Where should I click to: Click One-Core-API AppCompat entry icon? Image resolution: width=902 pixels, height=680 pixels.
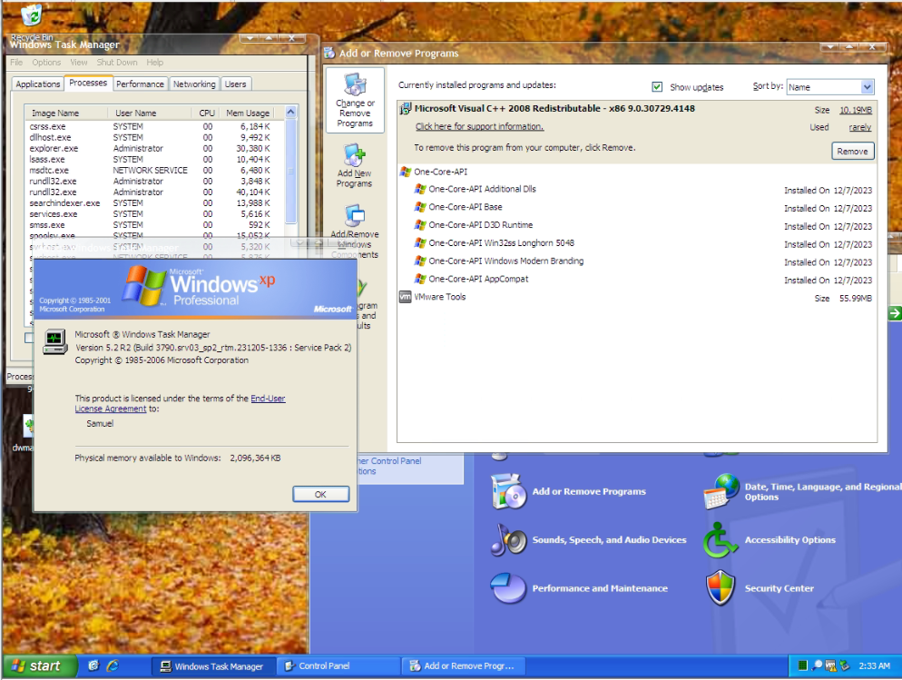coord(420,279)
